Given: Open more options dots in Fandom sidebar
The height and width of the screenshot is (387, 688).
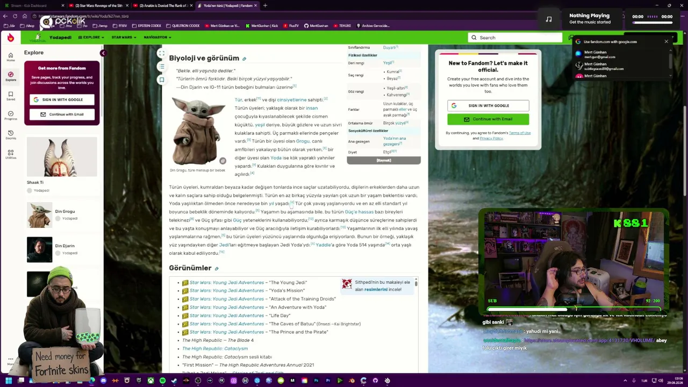Looking at the screenshot, I should (10, 359).
